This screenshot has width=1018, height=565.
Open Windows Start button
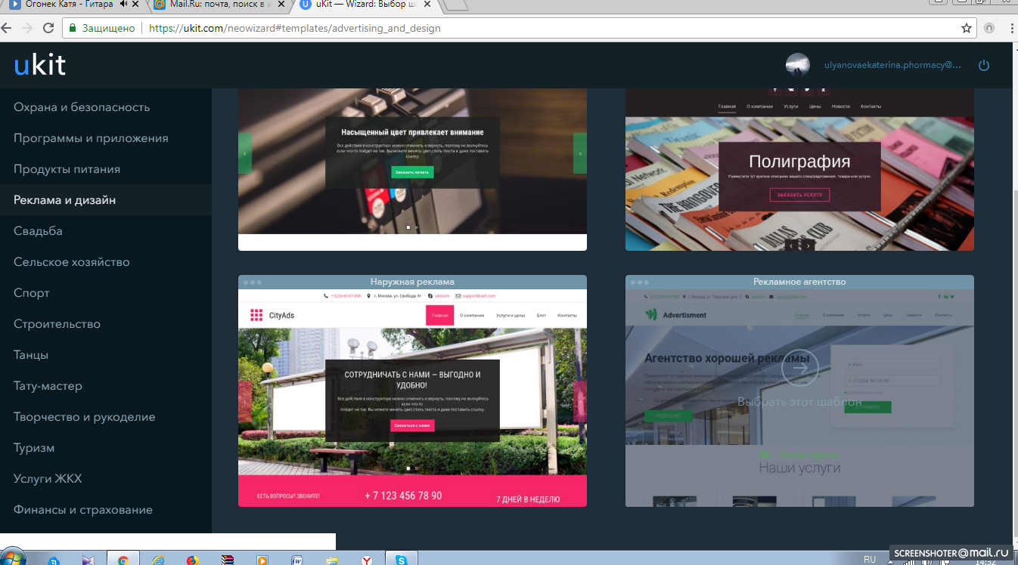click(x=12, y=558)
